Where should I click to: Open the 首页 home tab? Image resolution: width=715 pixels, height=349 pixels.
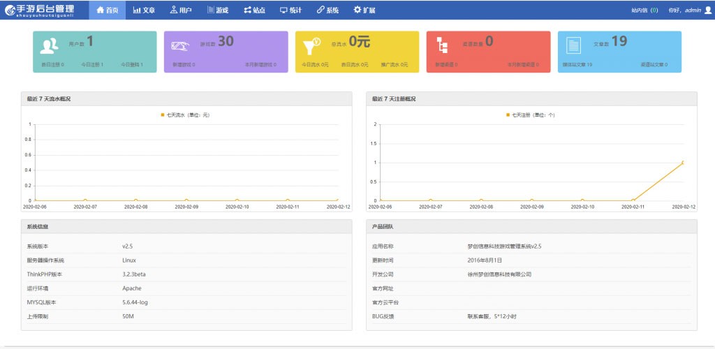[x=108, y=10]
